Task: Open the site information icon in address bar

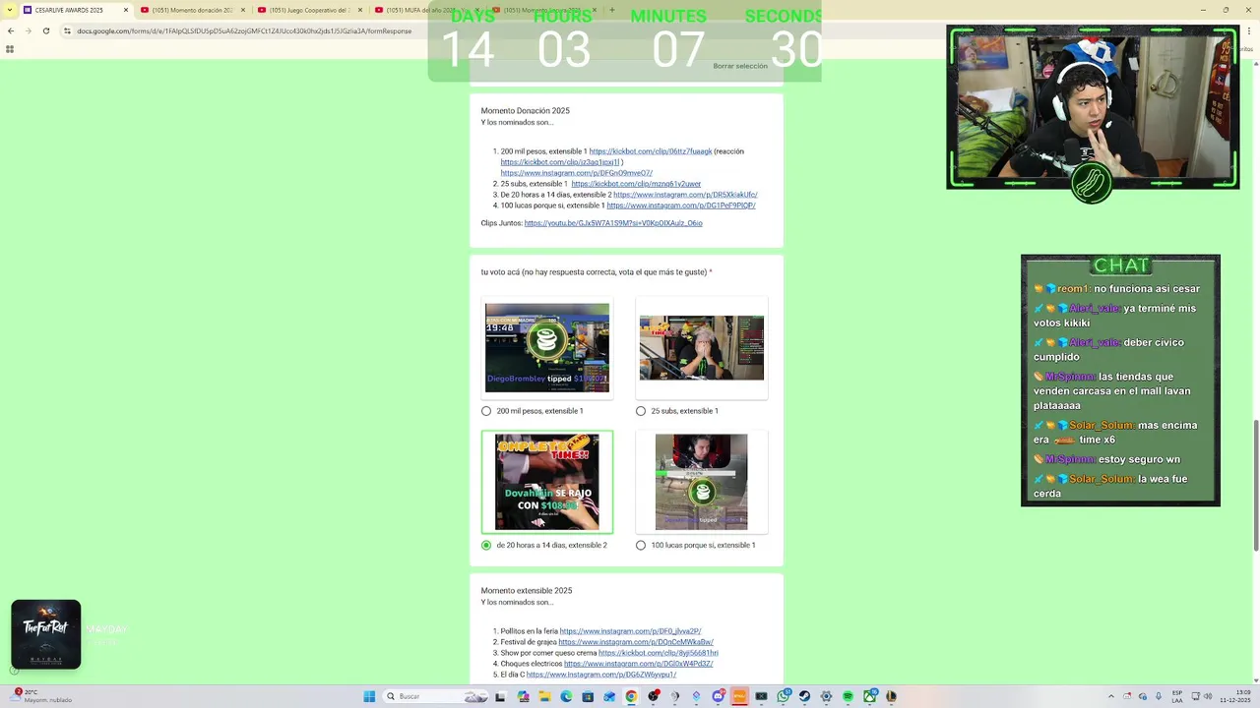Action: click(67, 30)
